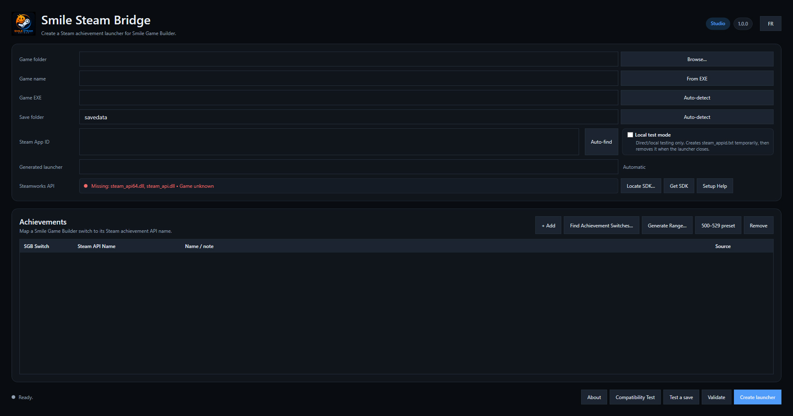Click the Save folder row label
This screenshot has width=793, height=416.
31,117
